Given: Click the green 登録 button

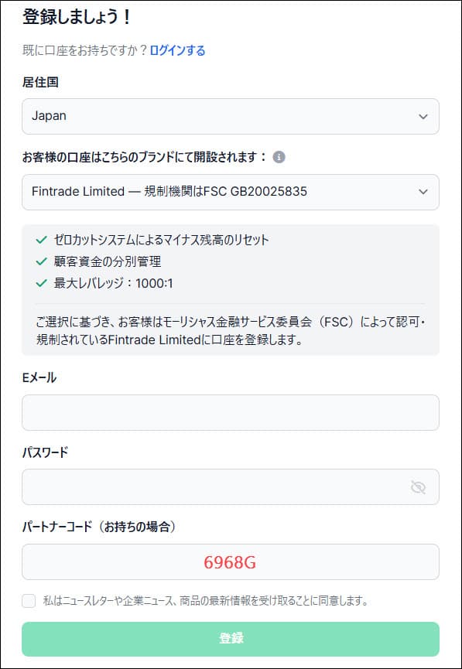Looking at the screenshot, I should [231, 639].
